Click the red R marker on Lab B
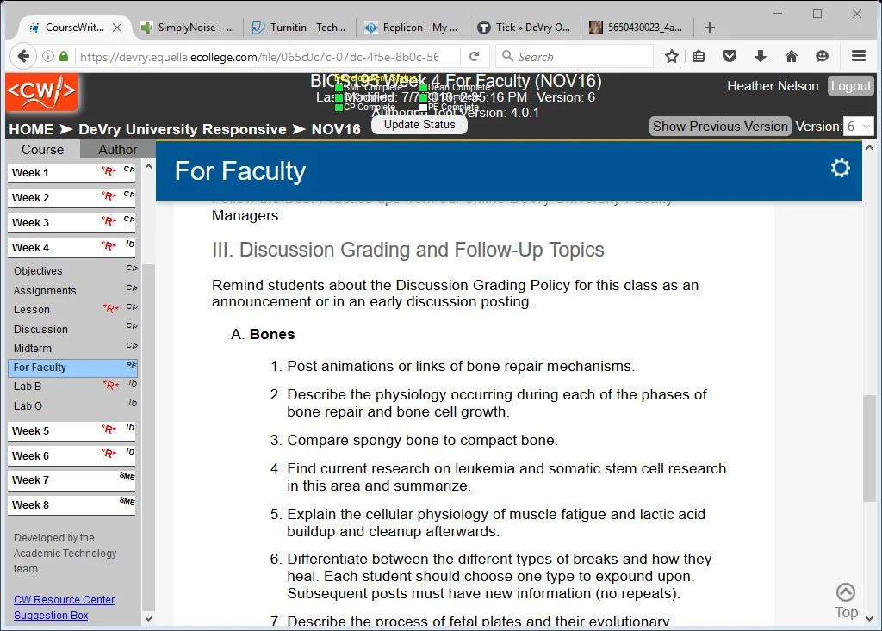Viewport: 882px width, 631px height. [111, 386]
